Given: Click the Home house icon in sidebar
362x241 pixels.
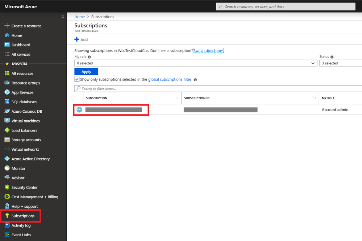Looking at the screenshot, I should tap(7, 35).
